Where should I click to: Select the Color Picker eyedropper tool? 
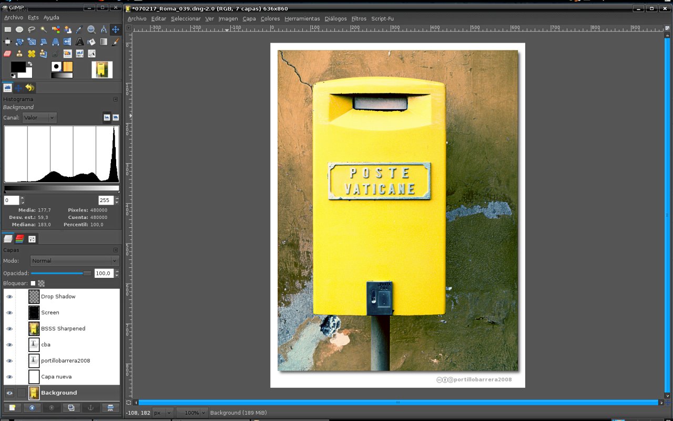[x=79, y=29]
